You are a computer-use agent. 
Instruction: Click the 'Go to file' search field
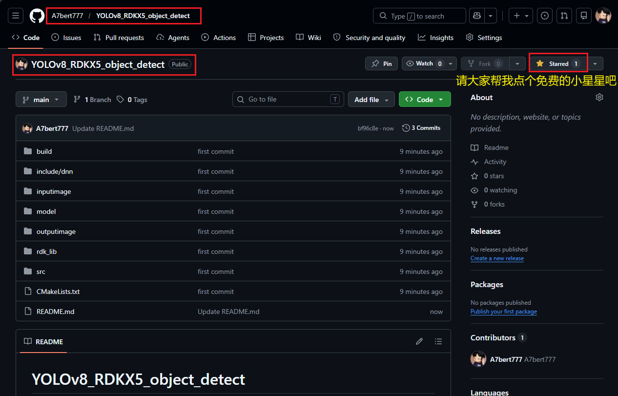click(288, 99)
